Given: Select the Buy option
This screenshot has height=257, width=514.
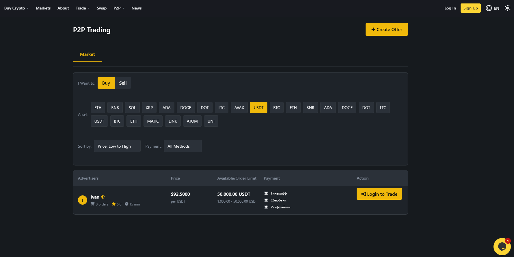Looking at the screenshot, I should 106,83.
